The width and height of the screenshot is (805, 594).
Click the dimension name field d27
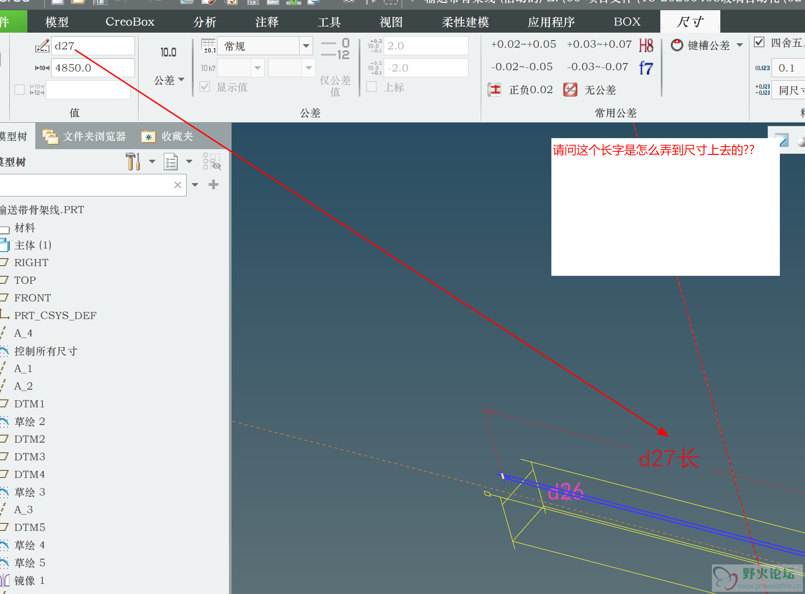[x=93, y=46]
